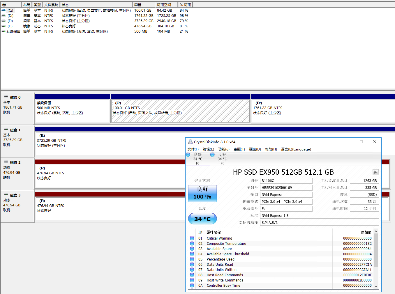Open the 硬盘(D) menu in CrystalDiskInfo
Viewport: 395px width, 294px height.
255,149
